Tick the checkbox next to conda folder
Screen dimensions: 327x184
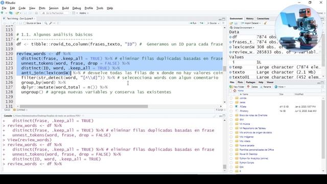231,98
